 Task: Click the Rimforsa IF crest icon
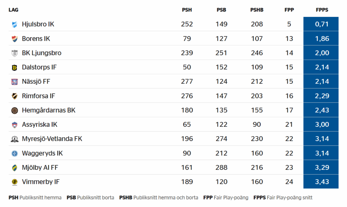click(x=15, y=96)
